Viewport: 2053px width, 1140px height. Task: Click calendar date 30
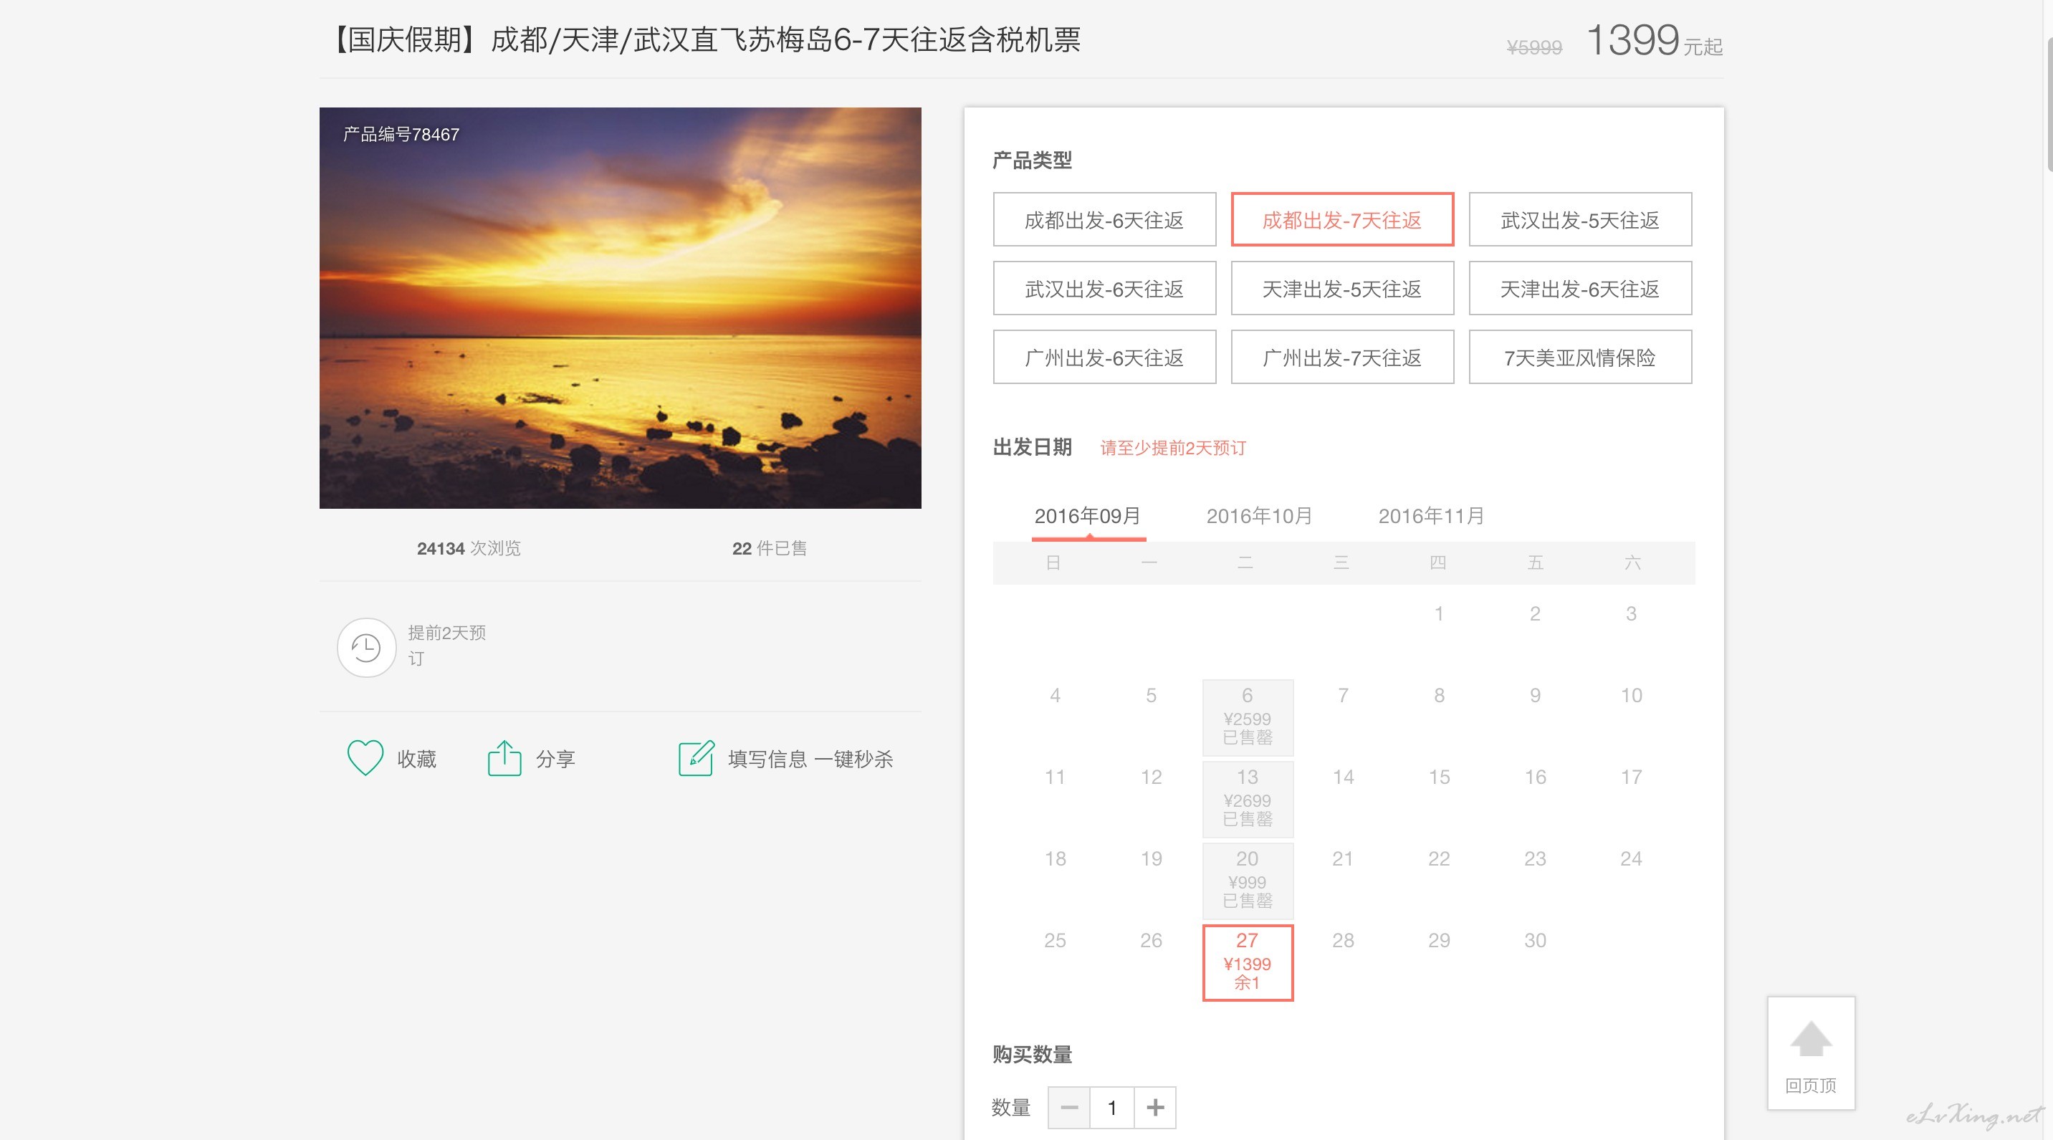tap(1535, 940)
